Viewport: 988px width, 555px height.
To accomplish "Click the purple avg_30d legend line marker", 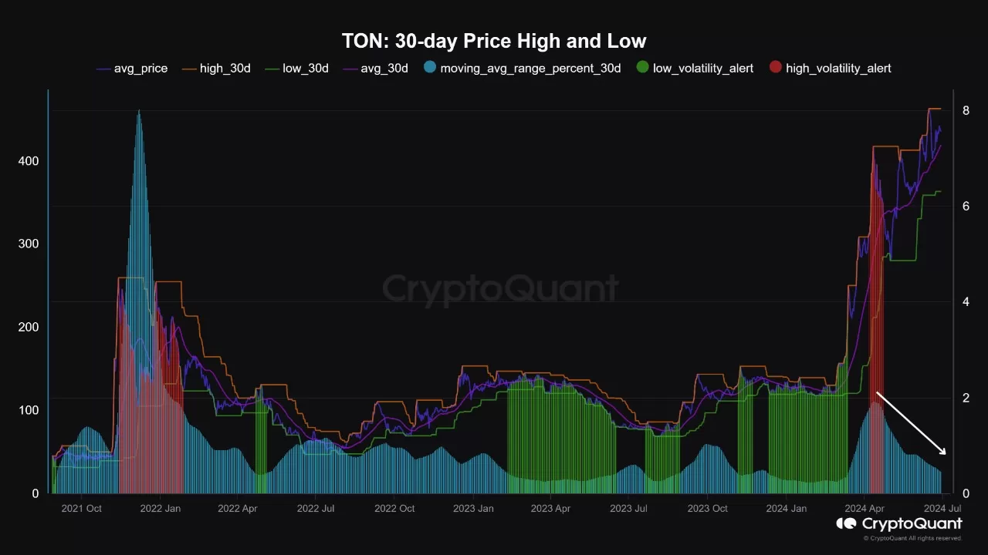I will click(350, 69).
